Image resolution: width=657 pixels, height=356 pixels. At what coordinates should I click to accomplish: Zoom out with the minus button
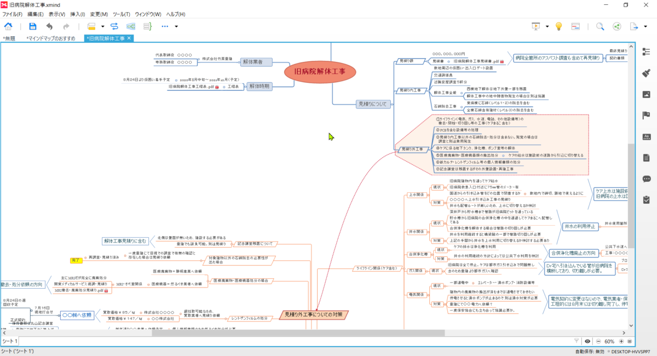coord(598,341)
